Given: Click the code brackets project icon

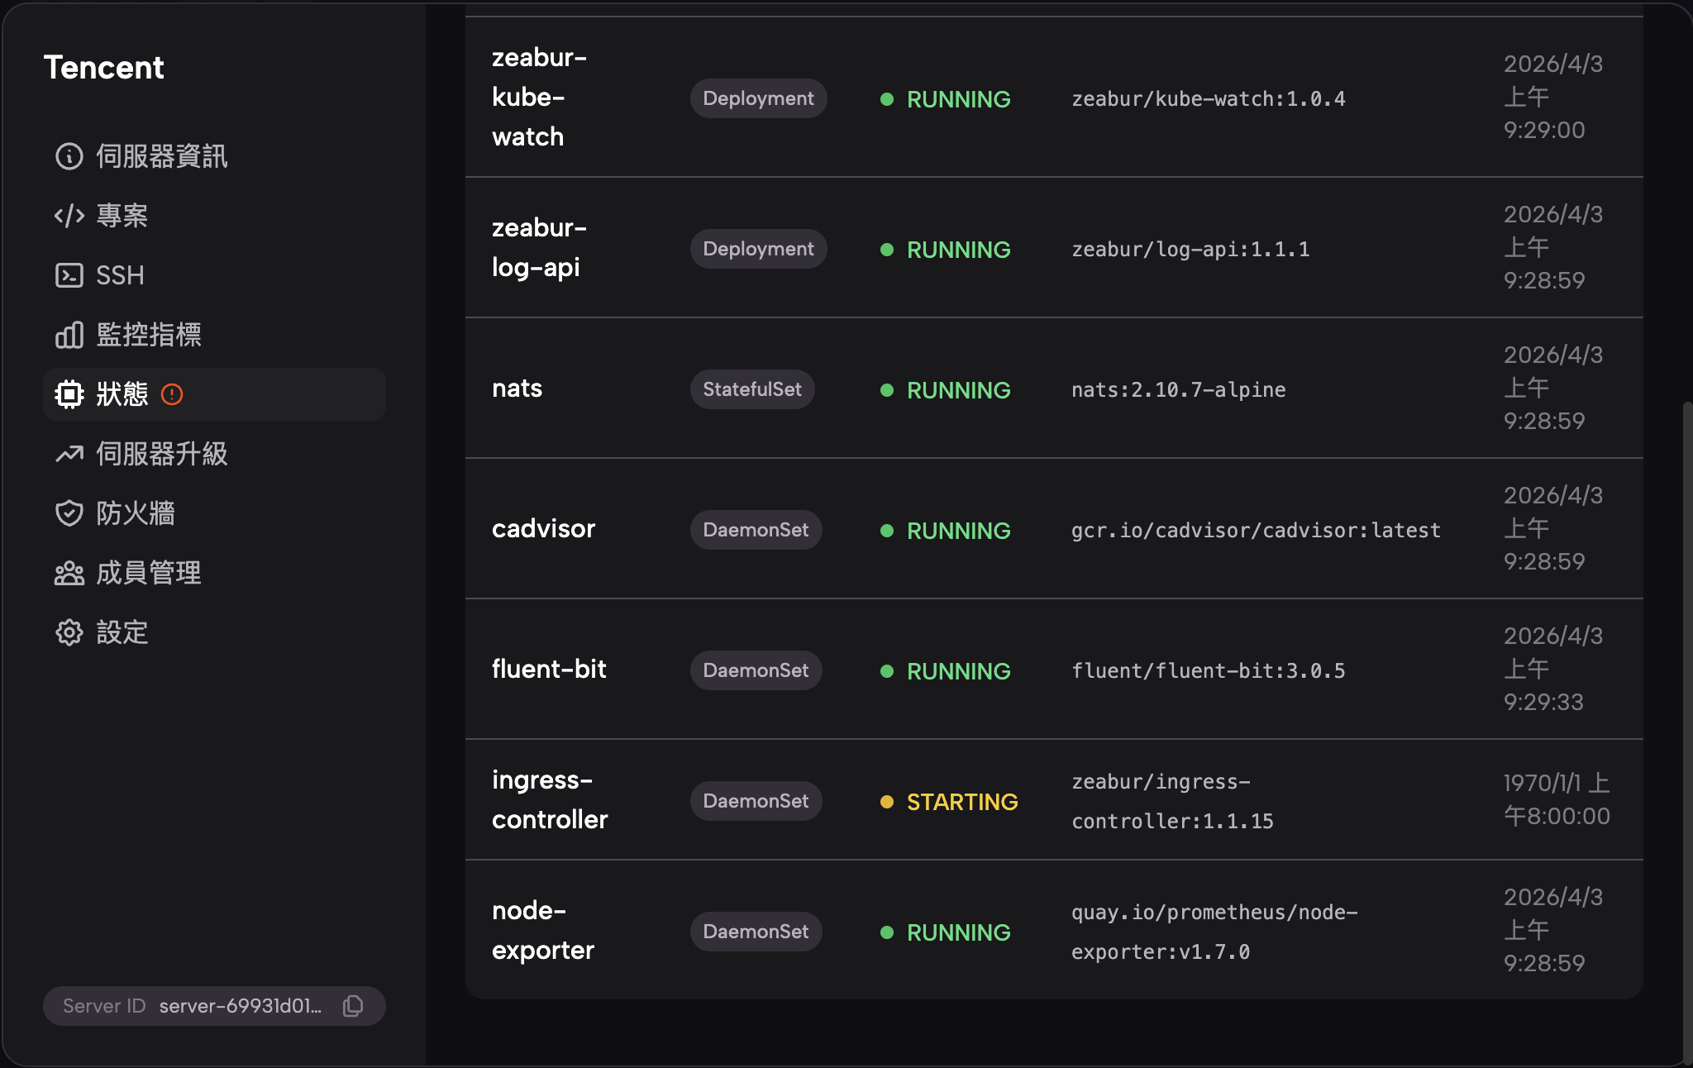Looking at the screenshot, I should point(69,216).
